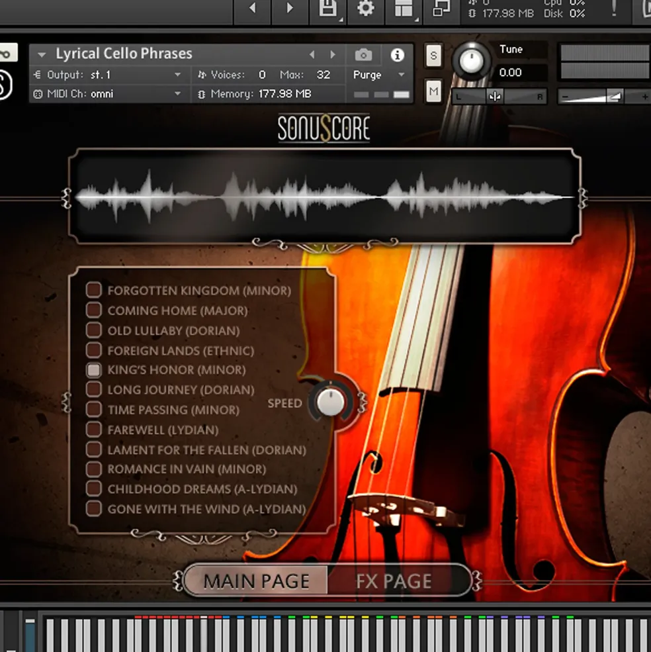This screenshot has width=651, height=652.
Task: Click the pan L-R slider
Action: pos(499,97)
